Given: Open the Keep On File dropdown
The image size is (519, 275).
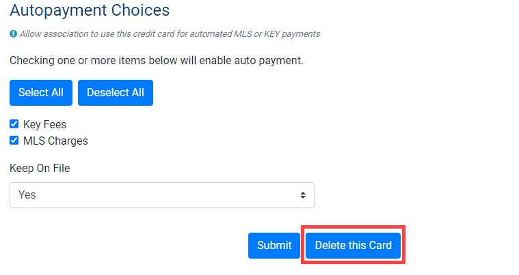Looking at the screenshot, I should click(161, 194).
